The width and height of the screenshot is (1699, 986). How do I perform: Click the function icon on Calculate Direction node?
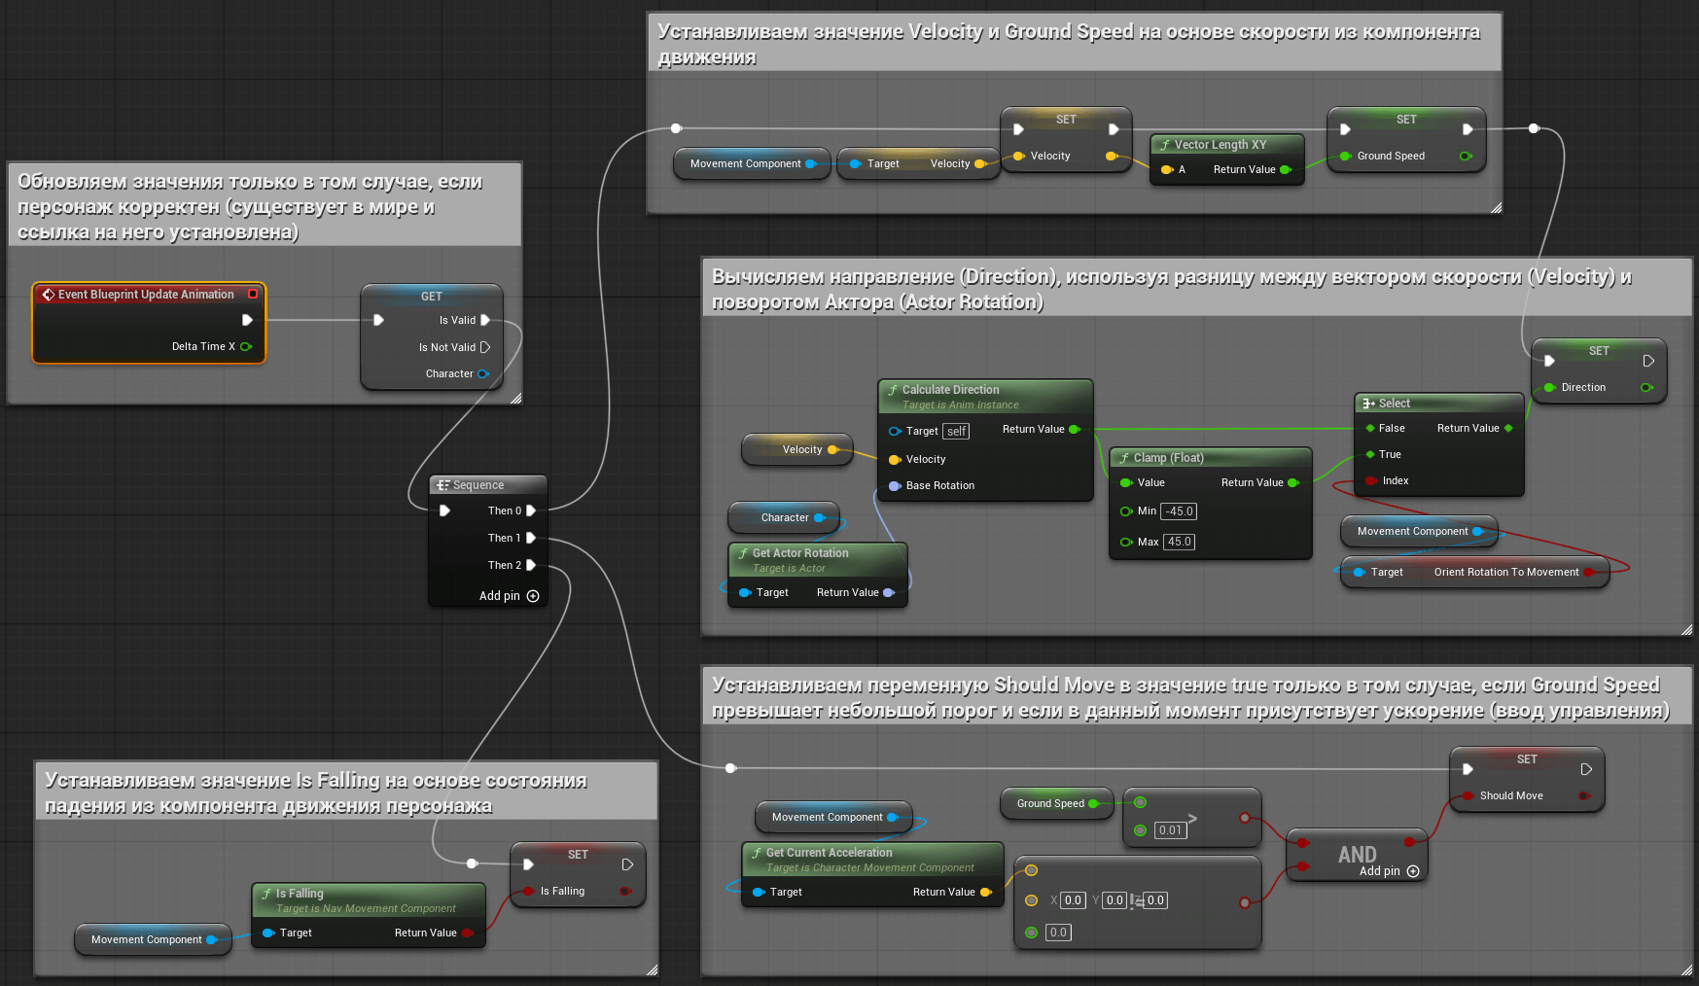(x=893, y=390)
